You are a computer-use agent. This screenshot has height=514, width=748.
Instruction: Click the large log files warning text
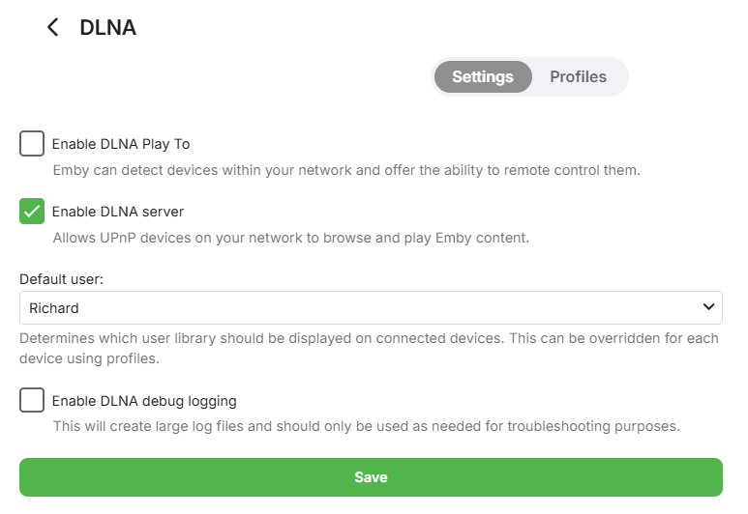point(367,426)
